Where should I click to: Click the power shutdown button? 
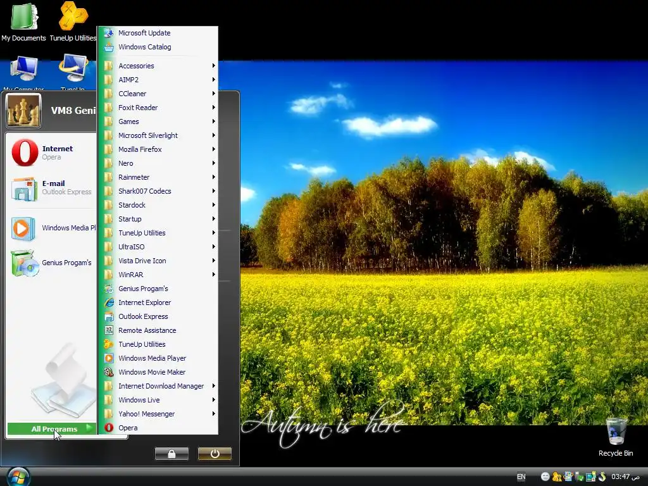point(215,454)
